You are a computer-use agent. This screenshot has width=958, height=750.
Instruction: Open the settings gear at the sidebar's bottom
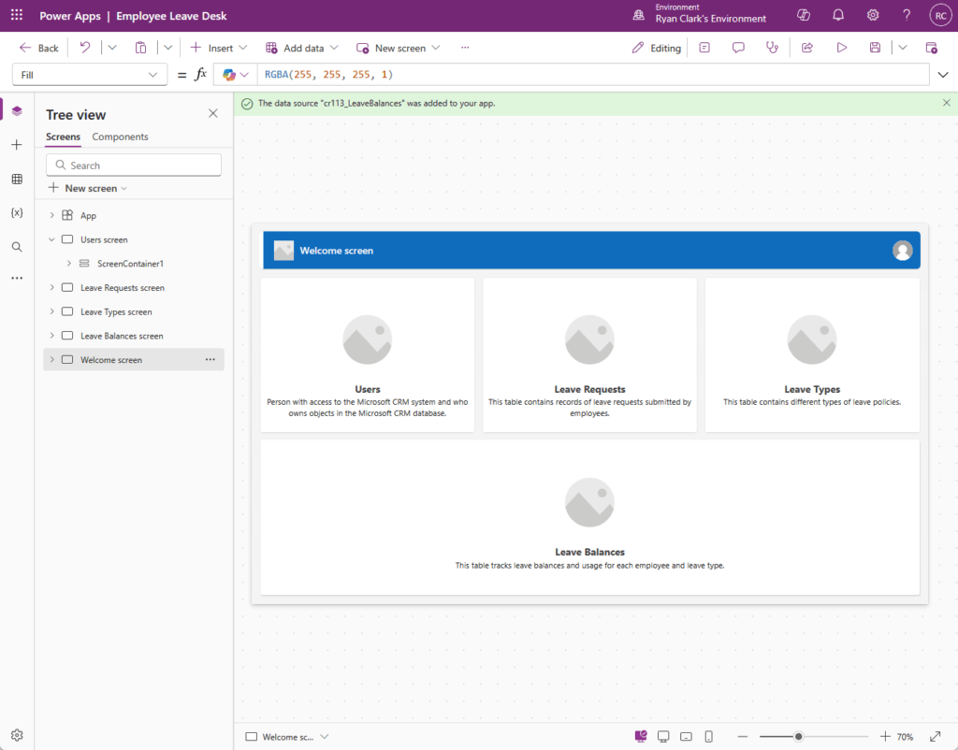click(x=17, y=735)
